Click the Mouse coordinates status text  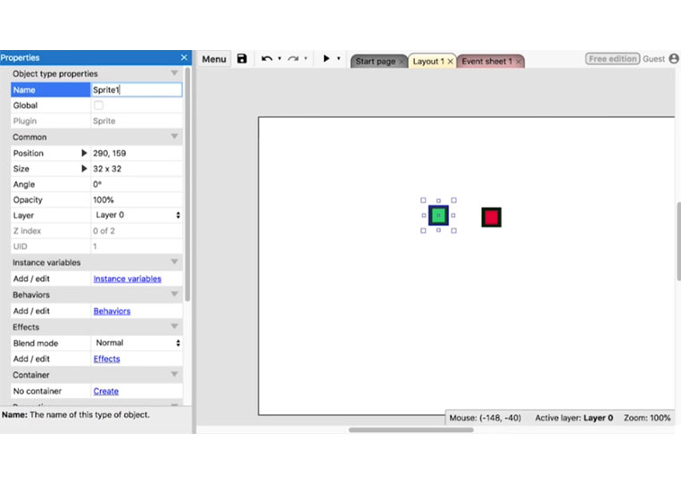(486, 418)
